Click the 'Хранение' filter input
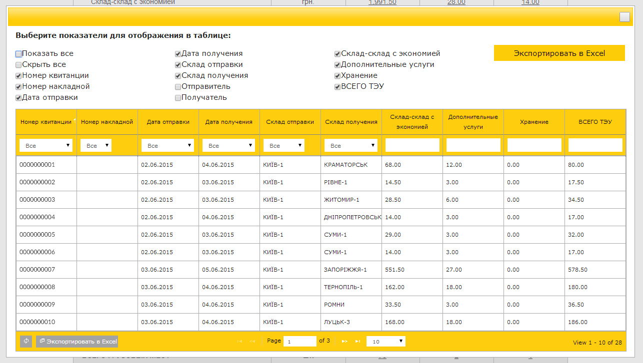Viewport: 643px width, 363px height. [534, 145]
